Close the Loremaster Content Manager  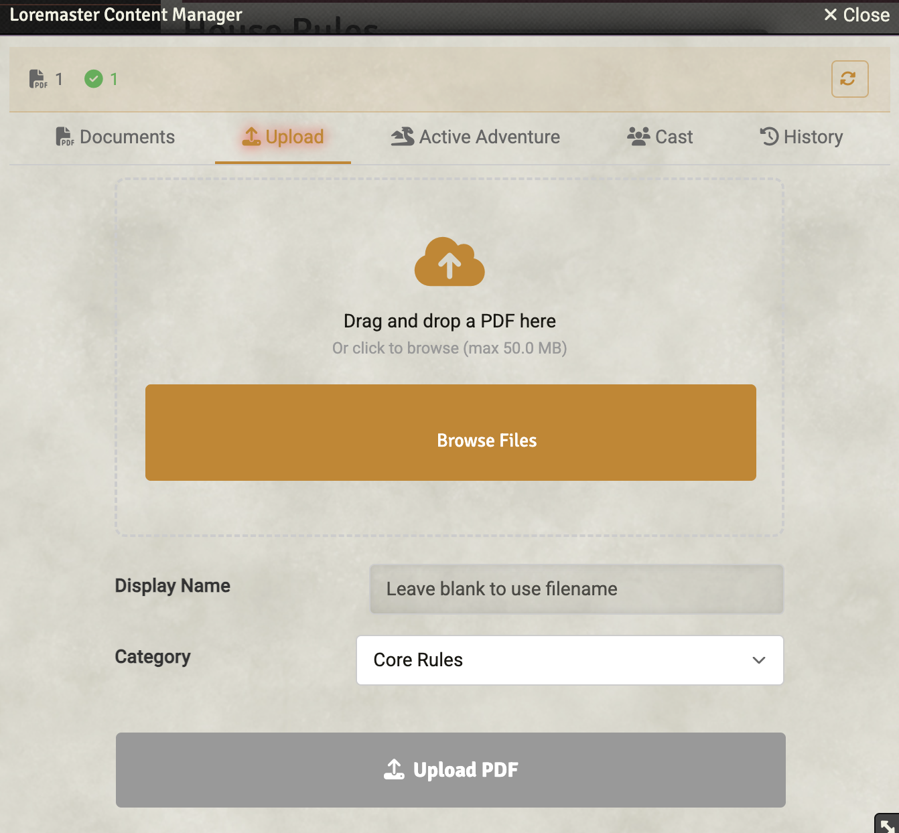tap(855, 14)
